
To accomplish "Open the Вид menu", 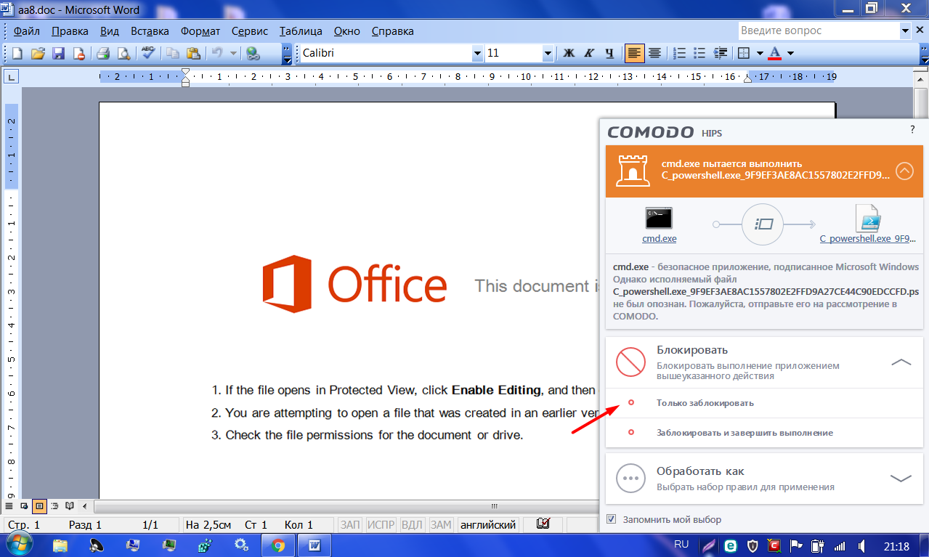I will point(110,31).
